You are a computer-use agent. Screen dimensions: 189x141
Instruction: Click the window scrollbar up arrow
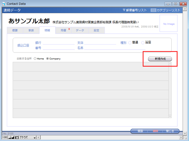pos(185,9)
